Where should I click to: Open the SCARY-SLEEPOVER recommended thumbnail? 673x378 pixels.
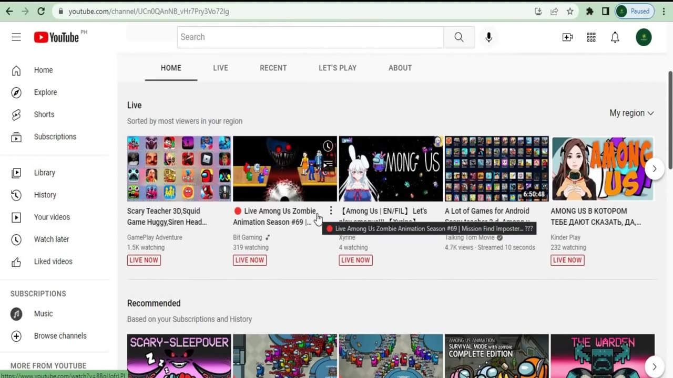pyautogui.click(x=179, y=356)
